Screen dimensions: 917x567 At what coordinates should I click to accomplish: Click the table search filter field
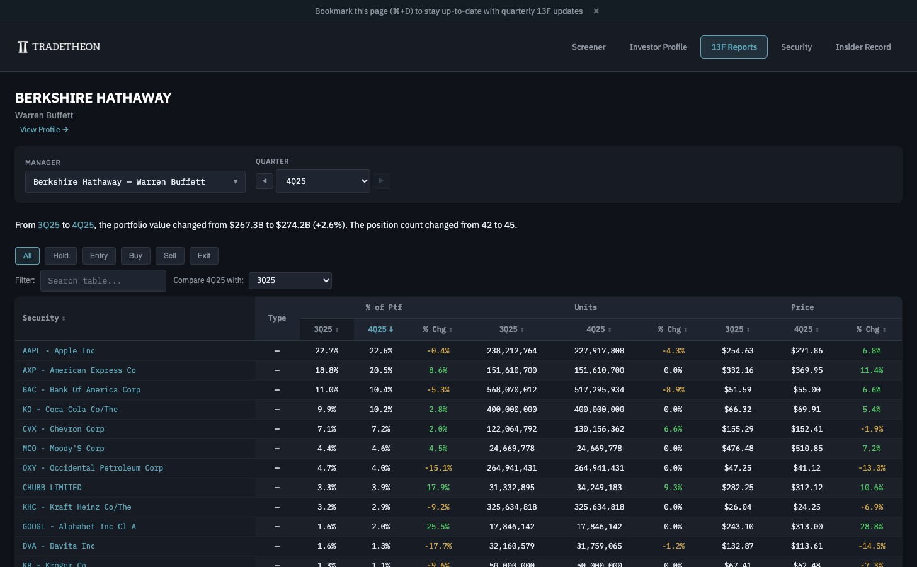(103, 280)
